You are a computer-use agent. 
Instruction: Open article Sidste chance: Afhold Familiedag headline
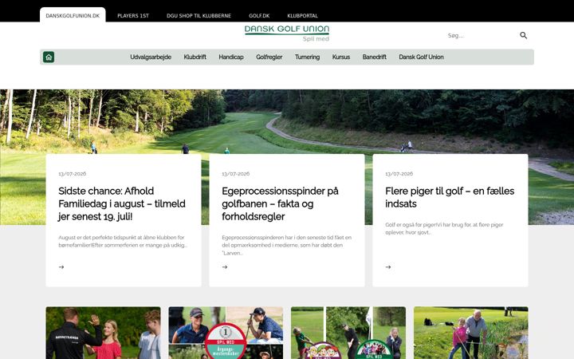(x=122, y=203)
